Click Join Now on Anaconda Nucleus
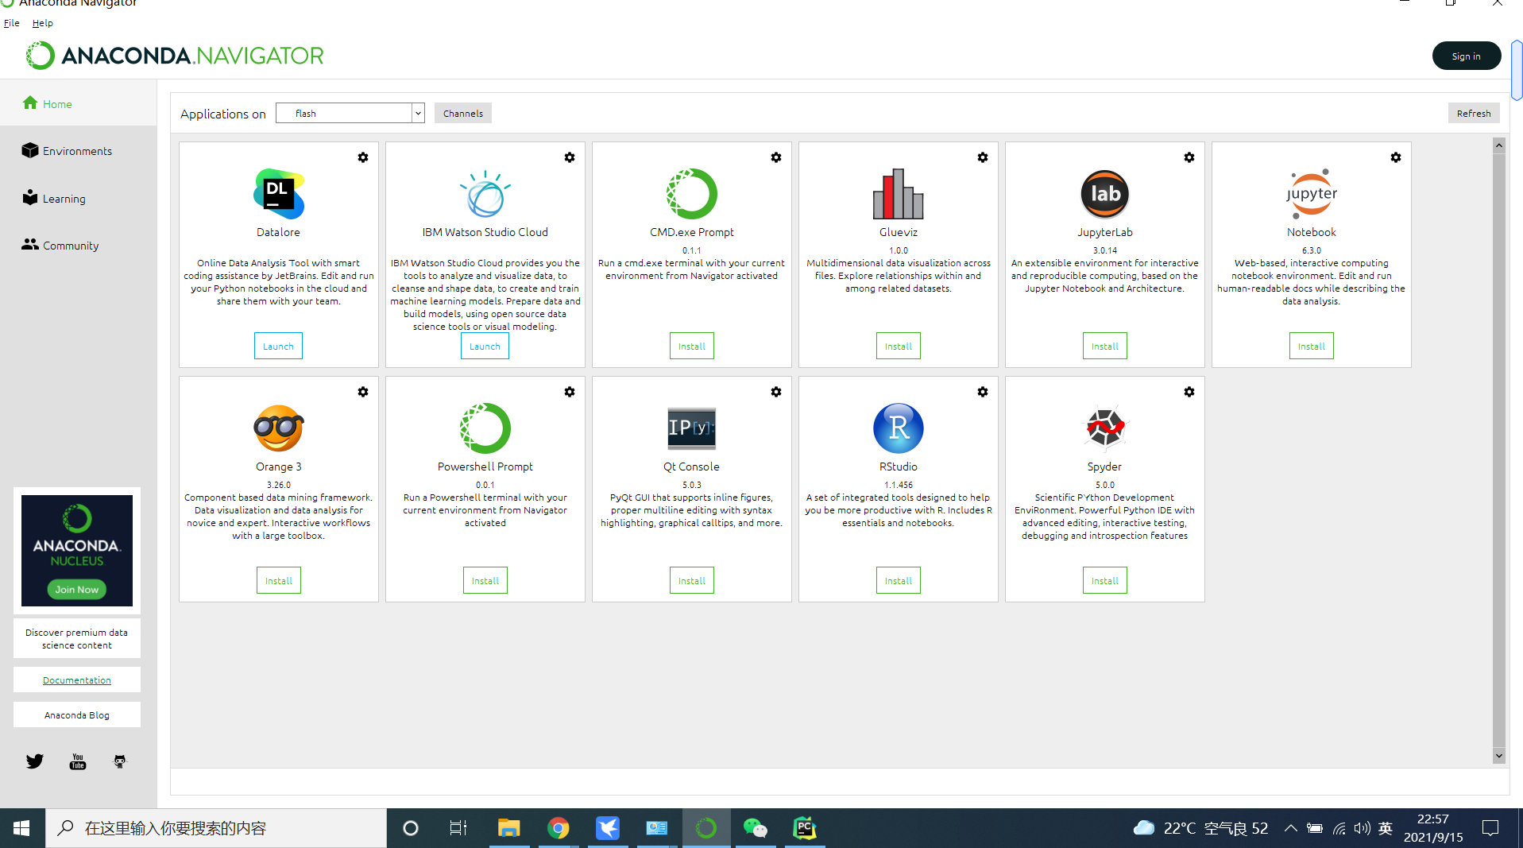Screen dimensions: 1523x848 (x=77, y=589)
